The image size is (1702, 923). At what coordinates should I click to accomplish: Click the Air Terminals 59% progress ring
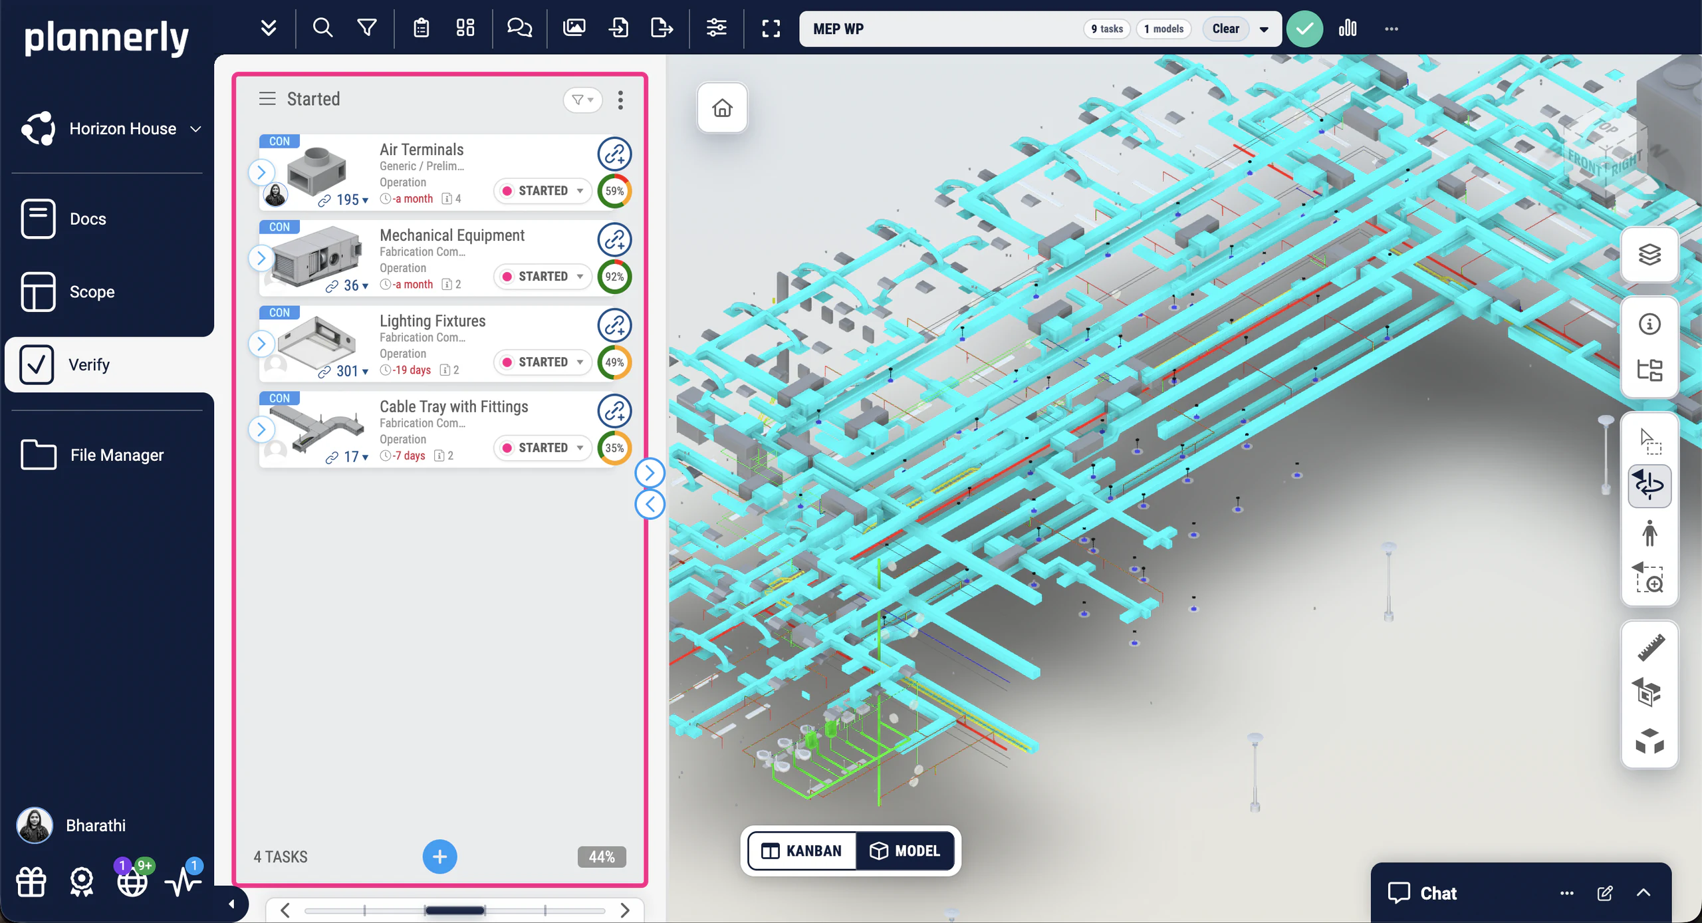click(614, 191)
